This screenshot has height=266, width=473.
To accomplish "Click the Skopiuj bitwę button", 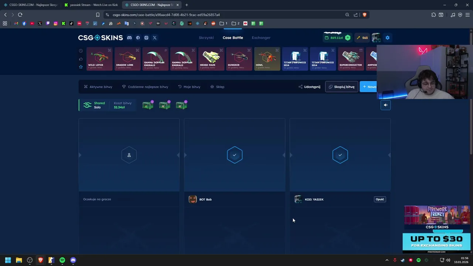I will pyautogui.click(x=341, y=87).
